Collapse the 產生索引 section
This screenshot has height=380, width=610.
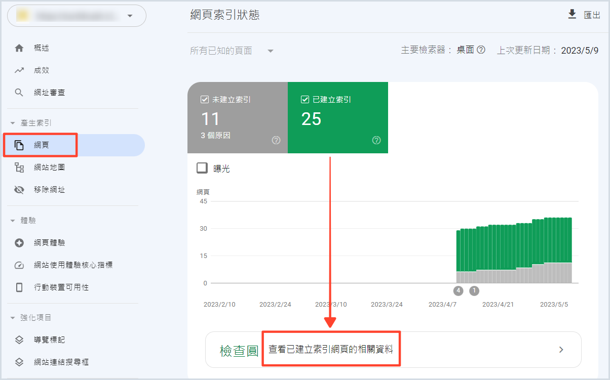pos(13,123)
